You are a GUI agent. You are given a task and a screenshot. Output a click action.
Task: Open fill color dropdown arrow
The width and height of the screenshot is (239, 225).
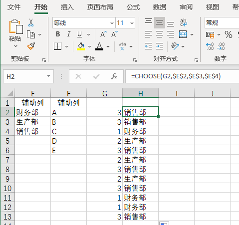pyautogui.click(x=89, y=46)
